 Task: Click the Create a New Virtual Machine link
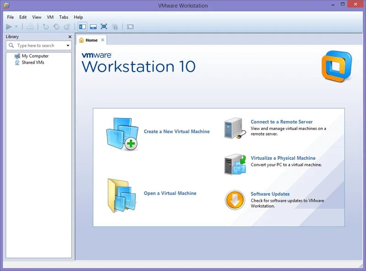pos(177,131)
